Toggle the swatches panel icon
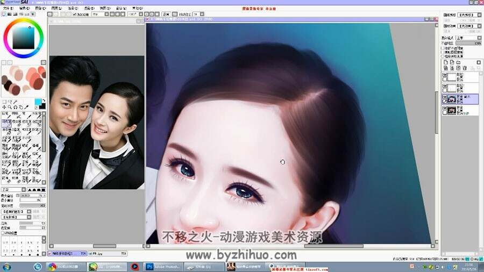 tap(26, 14)
